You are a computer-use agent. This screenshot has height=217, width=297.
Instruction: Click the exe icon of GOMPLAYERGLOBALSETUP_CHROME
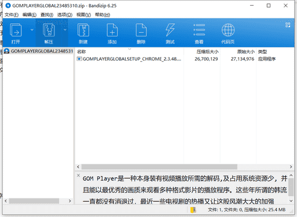click(79, 59)
